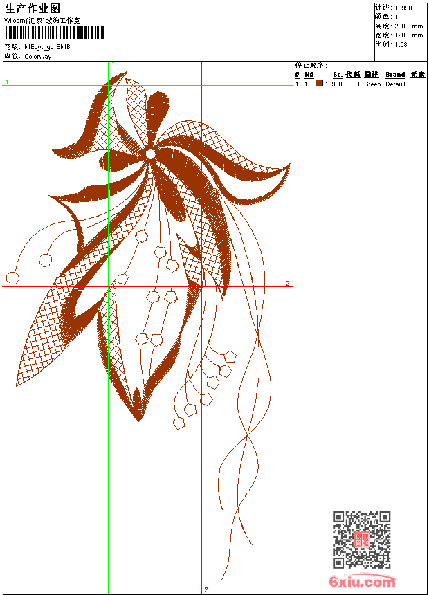Click the '停止顺序' heading

(x=311, y=66)
